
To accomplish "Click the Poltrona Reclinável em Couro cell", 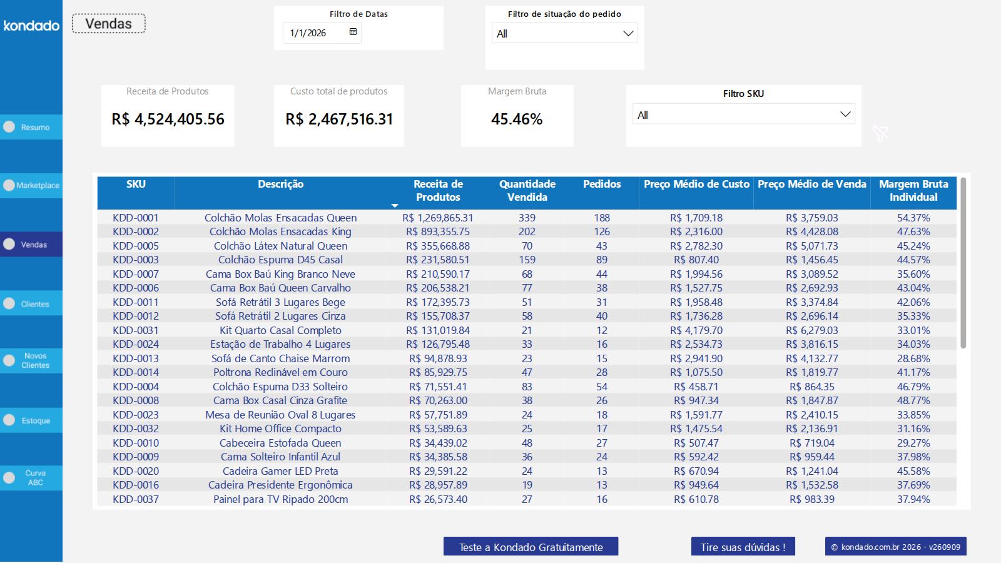I will point(280,372).
